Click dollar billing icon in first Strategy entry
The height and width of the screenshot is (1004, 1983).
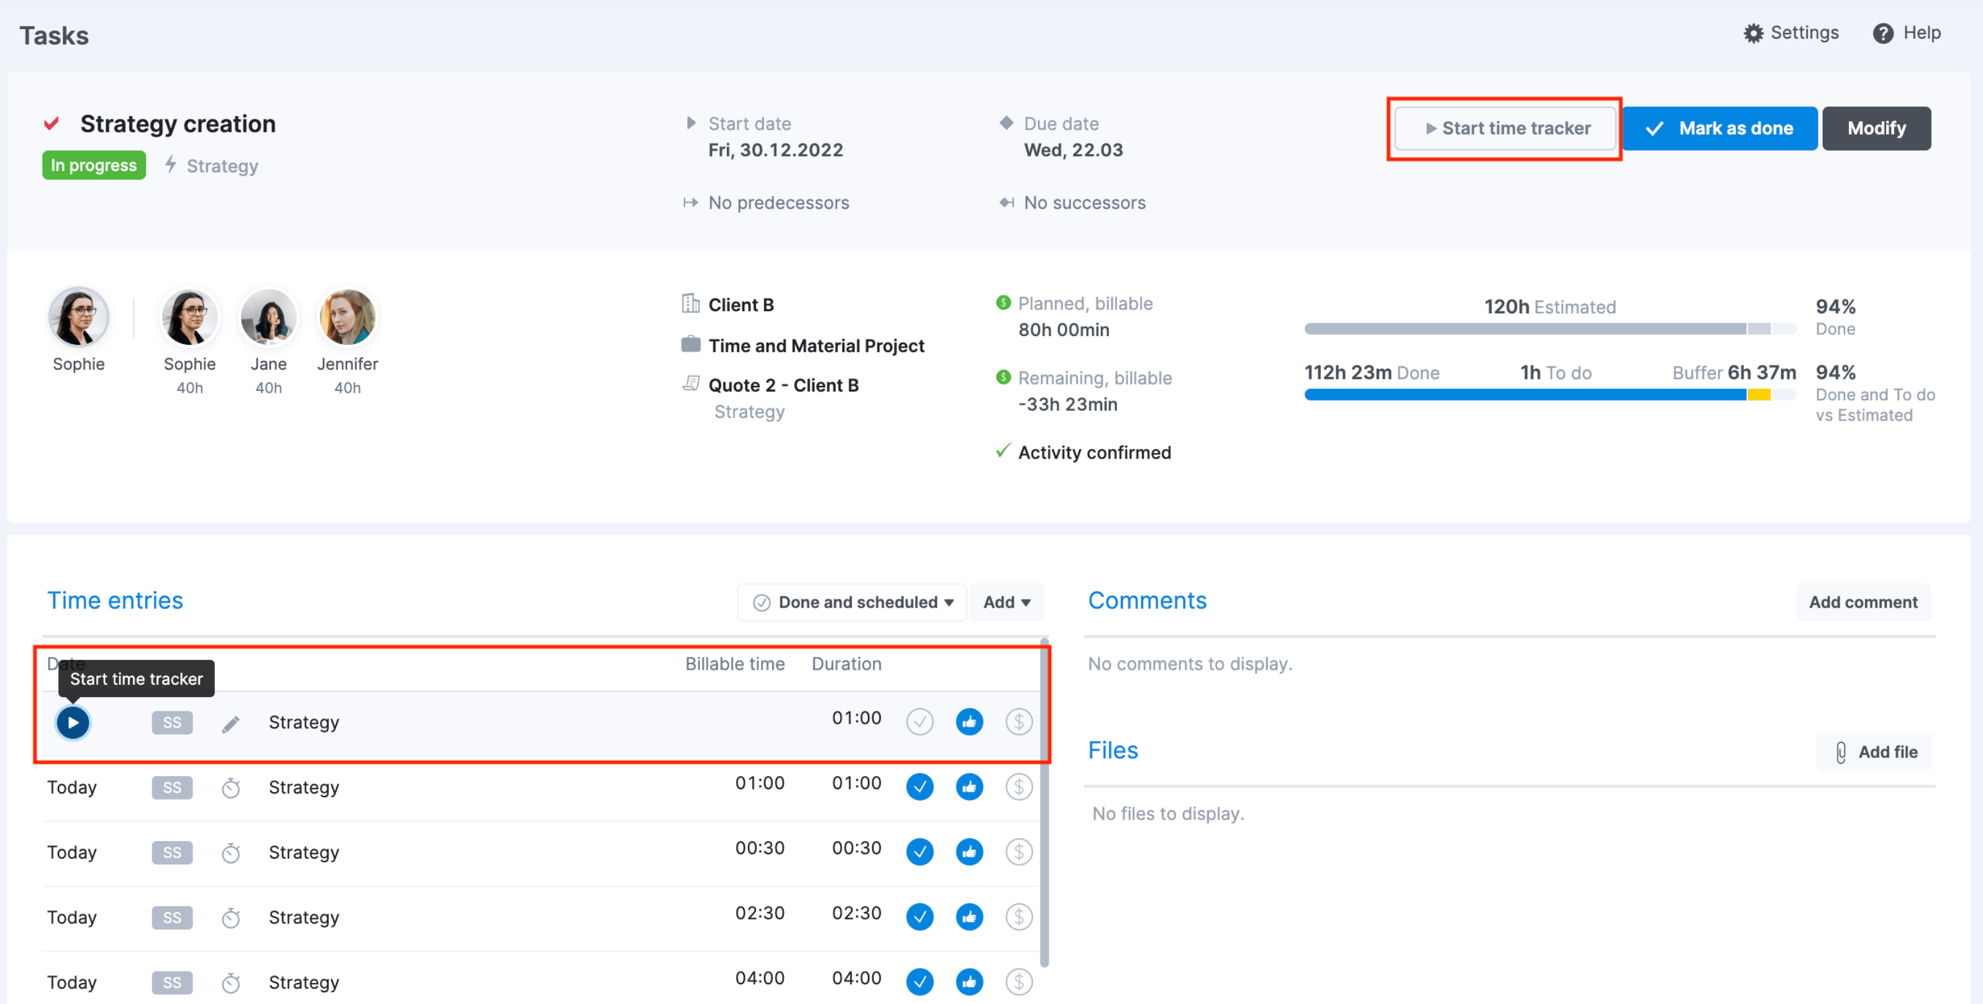pos(1018,721)
